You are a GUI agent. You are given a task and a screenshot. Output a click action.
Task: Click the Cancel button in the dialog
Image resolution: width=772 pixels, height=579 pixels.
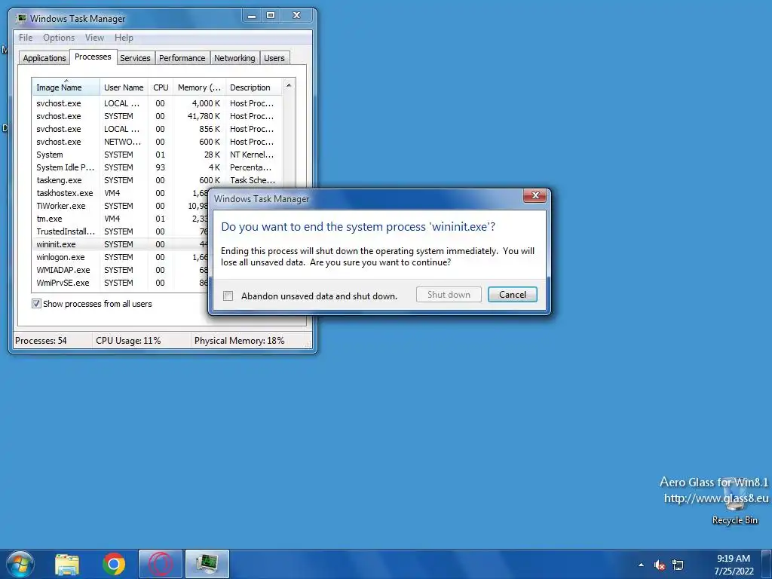coord(512,295)
